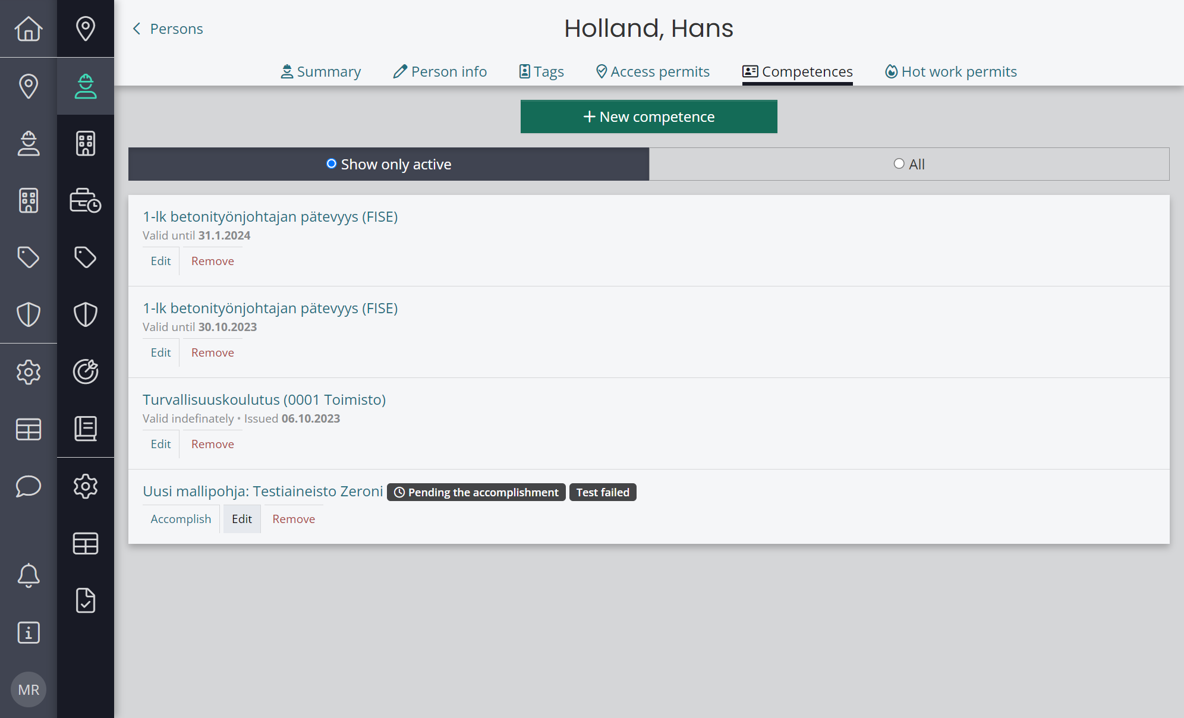Open the Hot work permits tab

951,71
